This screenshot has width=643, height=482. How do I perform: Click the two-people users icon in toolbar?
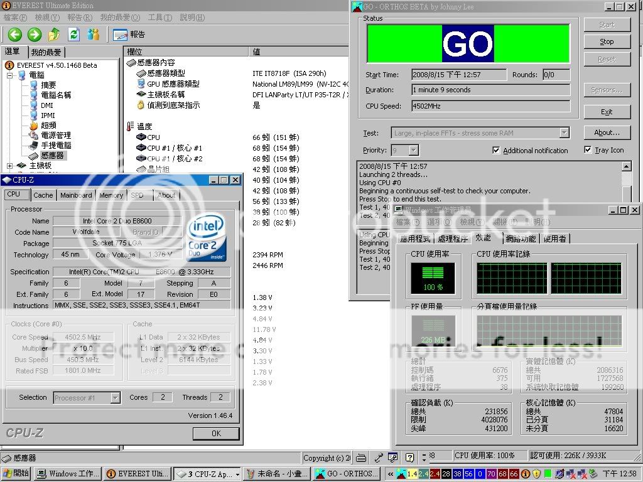pyautogui.click(x=94, y=35)
